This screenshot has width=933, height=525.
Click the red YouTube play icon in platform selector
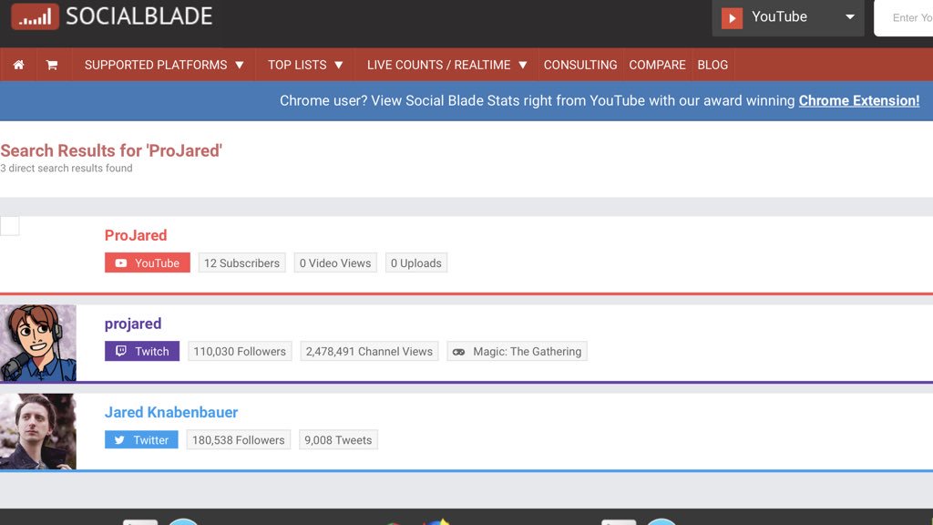[x=732, y=18]
